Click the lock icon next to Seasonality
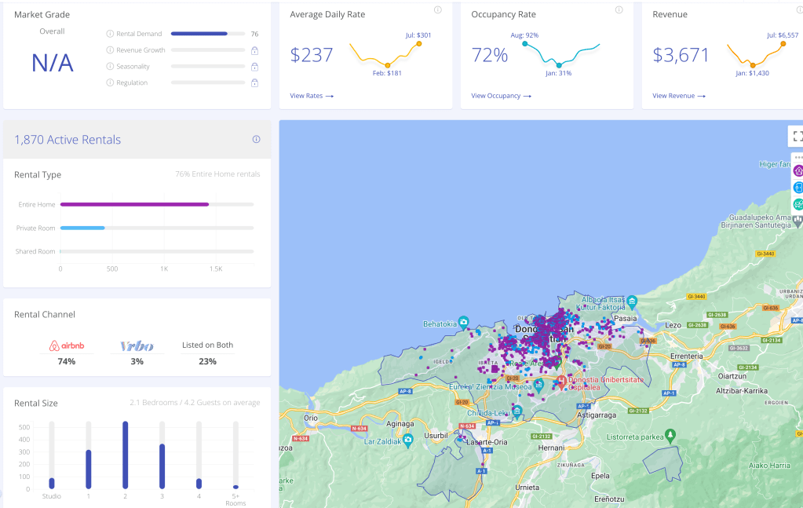This screenshot has height=508, width=803. [254, 67]
